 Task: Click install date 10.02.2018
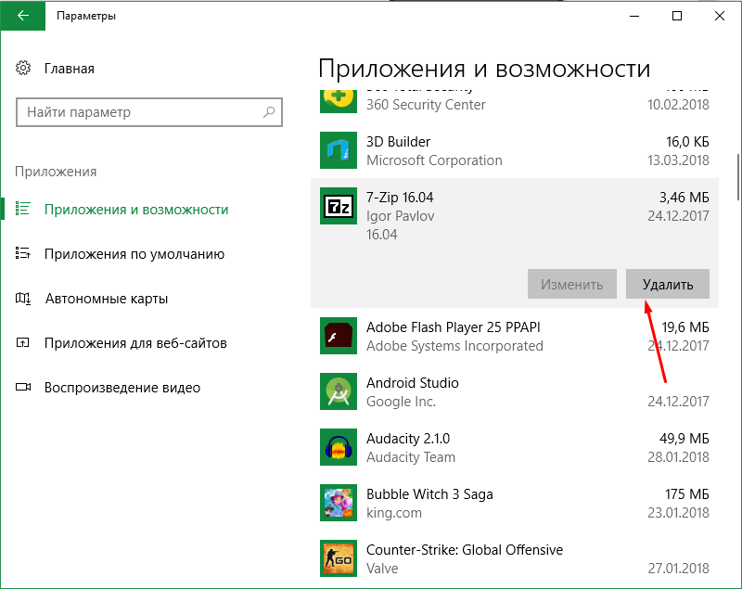point(678,105)
